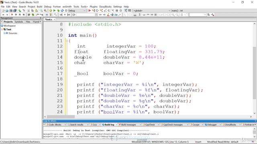Viewport: 257px width, 144px height.
Task: Click 'Windows (CR+LF)' in status bar
Action: coord(141,142)
